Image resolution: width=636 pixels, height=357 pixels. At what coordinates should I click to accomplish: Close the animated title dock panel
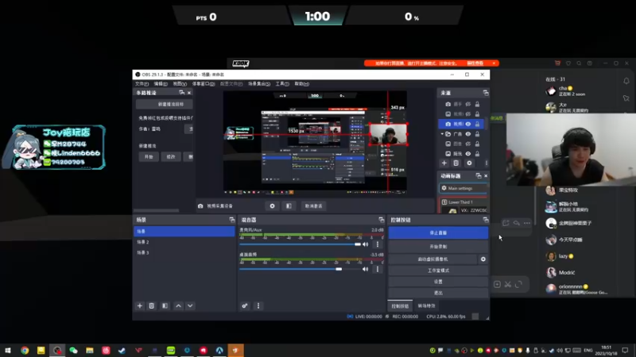point(486,176)
